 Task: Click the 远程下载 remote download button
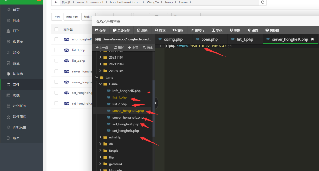[x=71, y=17]
